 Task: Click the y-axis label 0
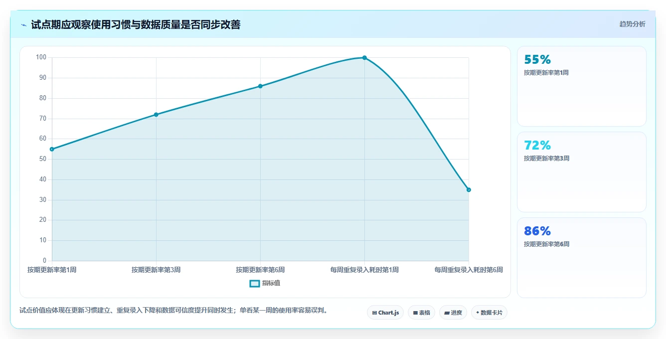coord(44,261)
